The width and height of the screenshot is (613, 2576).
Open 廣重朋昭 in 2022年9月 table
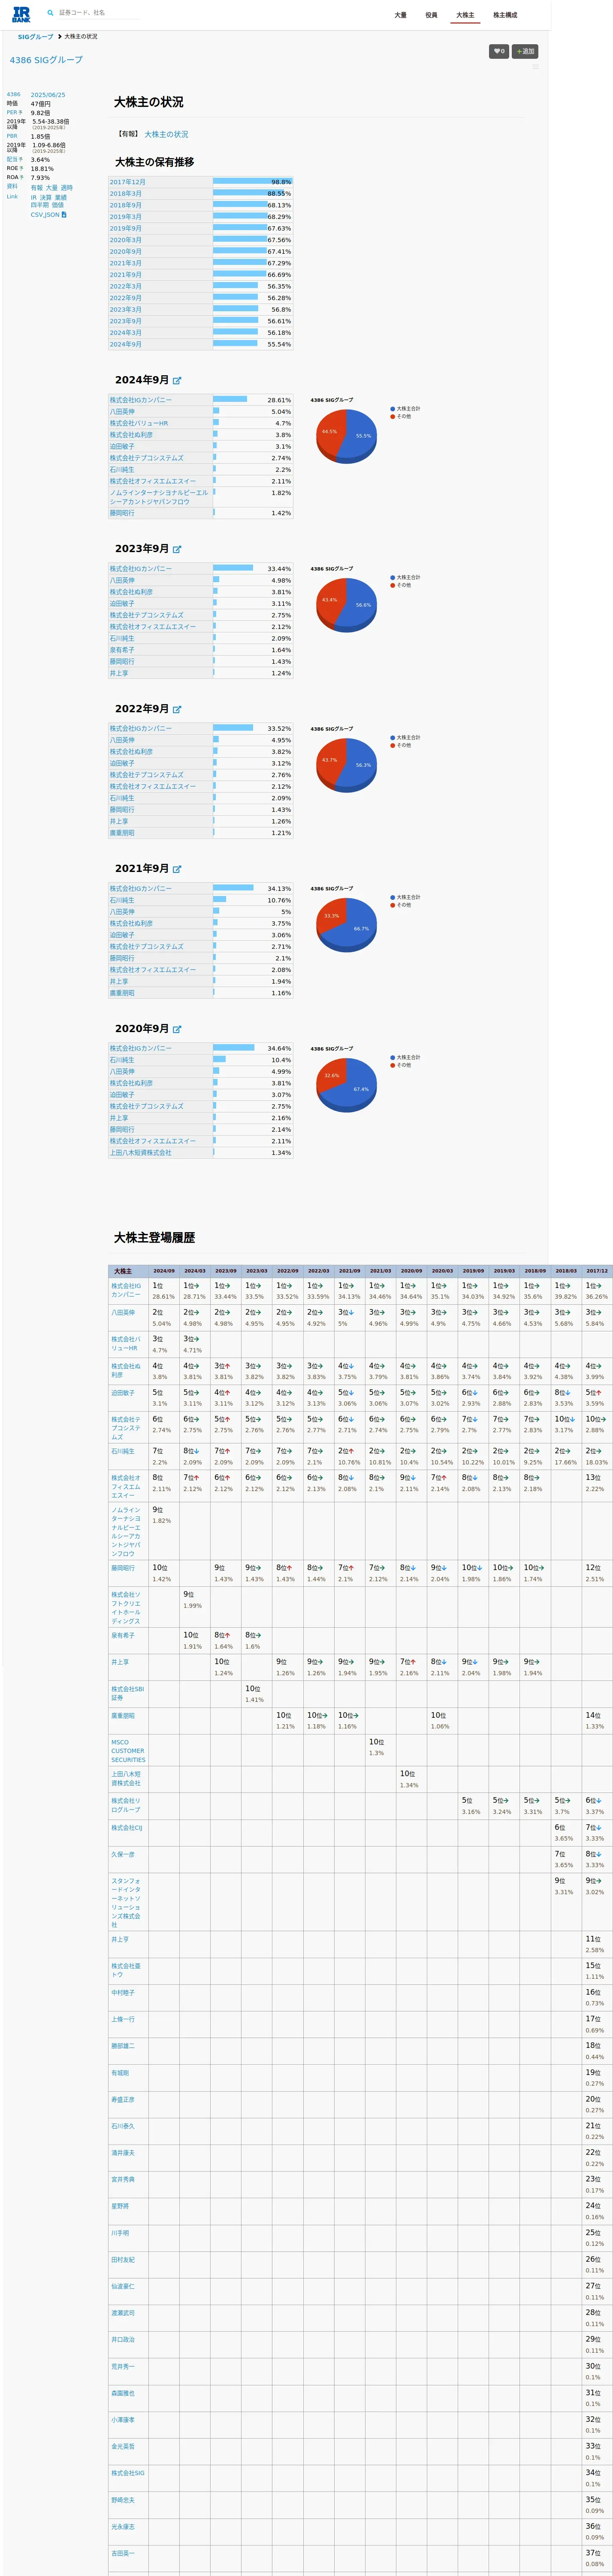[x=122, y=833]
